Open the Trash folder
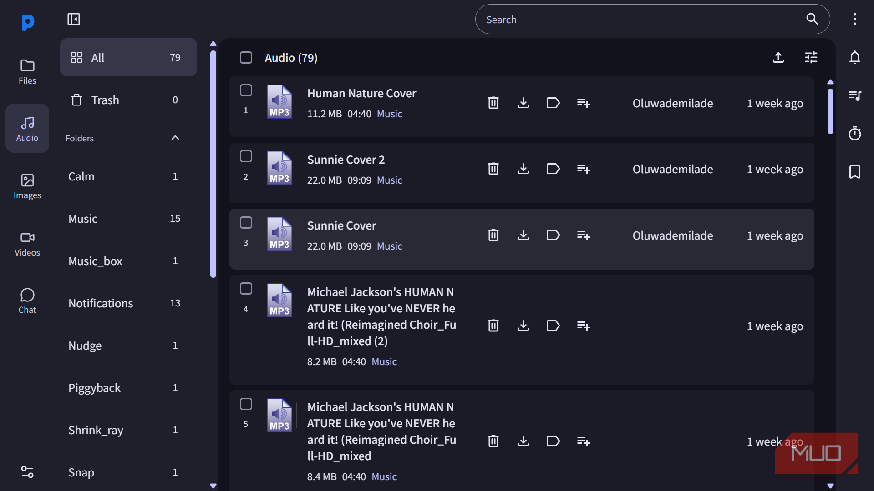Screen dimensions: 874x491 coord(128,100)
